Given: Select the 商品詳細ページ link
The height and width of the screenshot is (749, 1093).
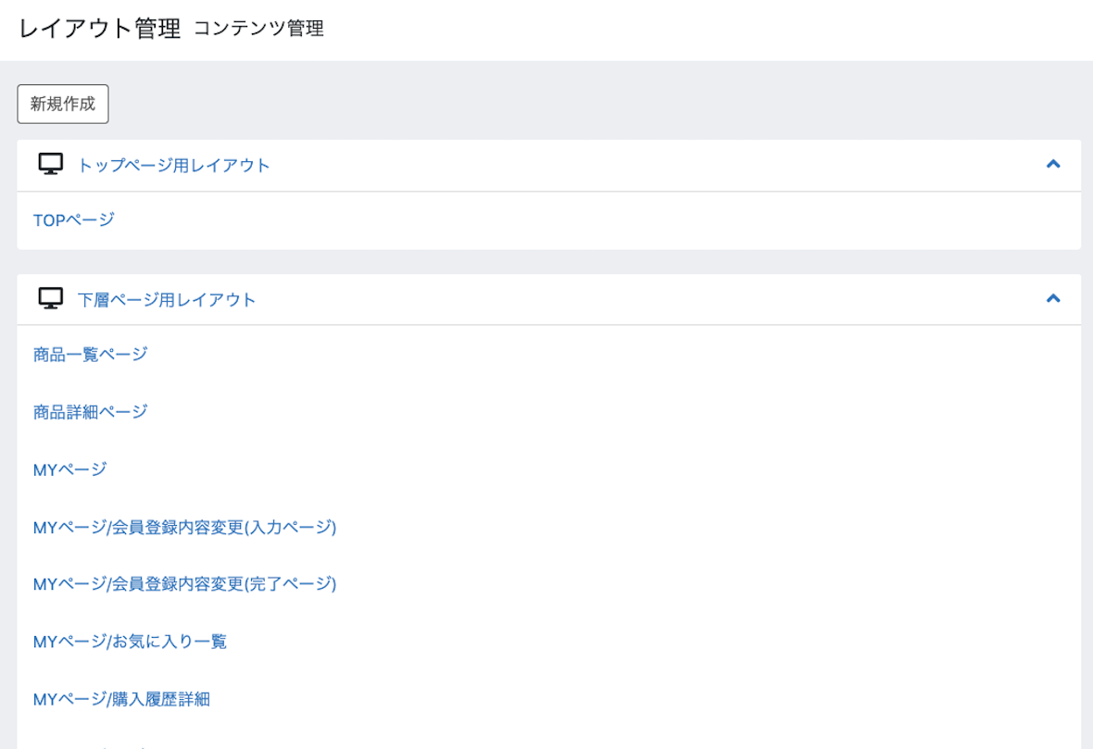Looking at the screenshot, I should 91,412.
